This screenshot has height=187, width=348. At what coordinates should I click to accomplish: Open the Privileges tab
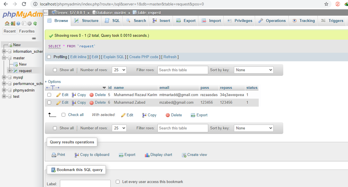click(x=240, y=21)
